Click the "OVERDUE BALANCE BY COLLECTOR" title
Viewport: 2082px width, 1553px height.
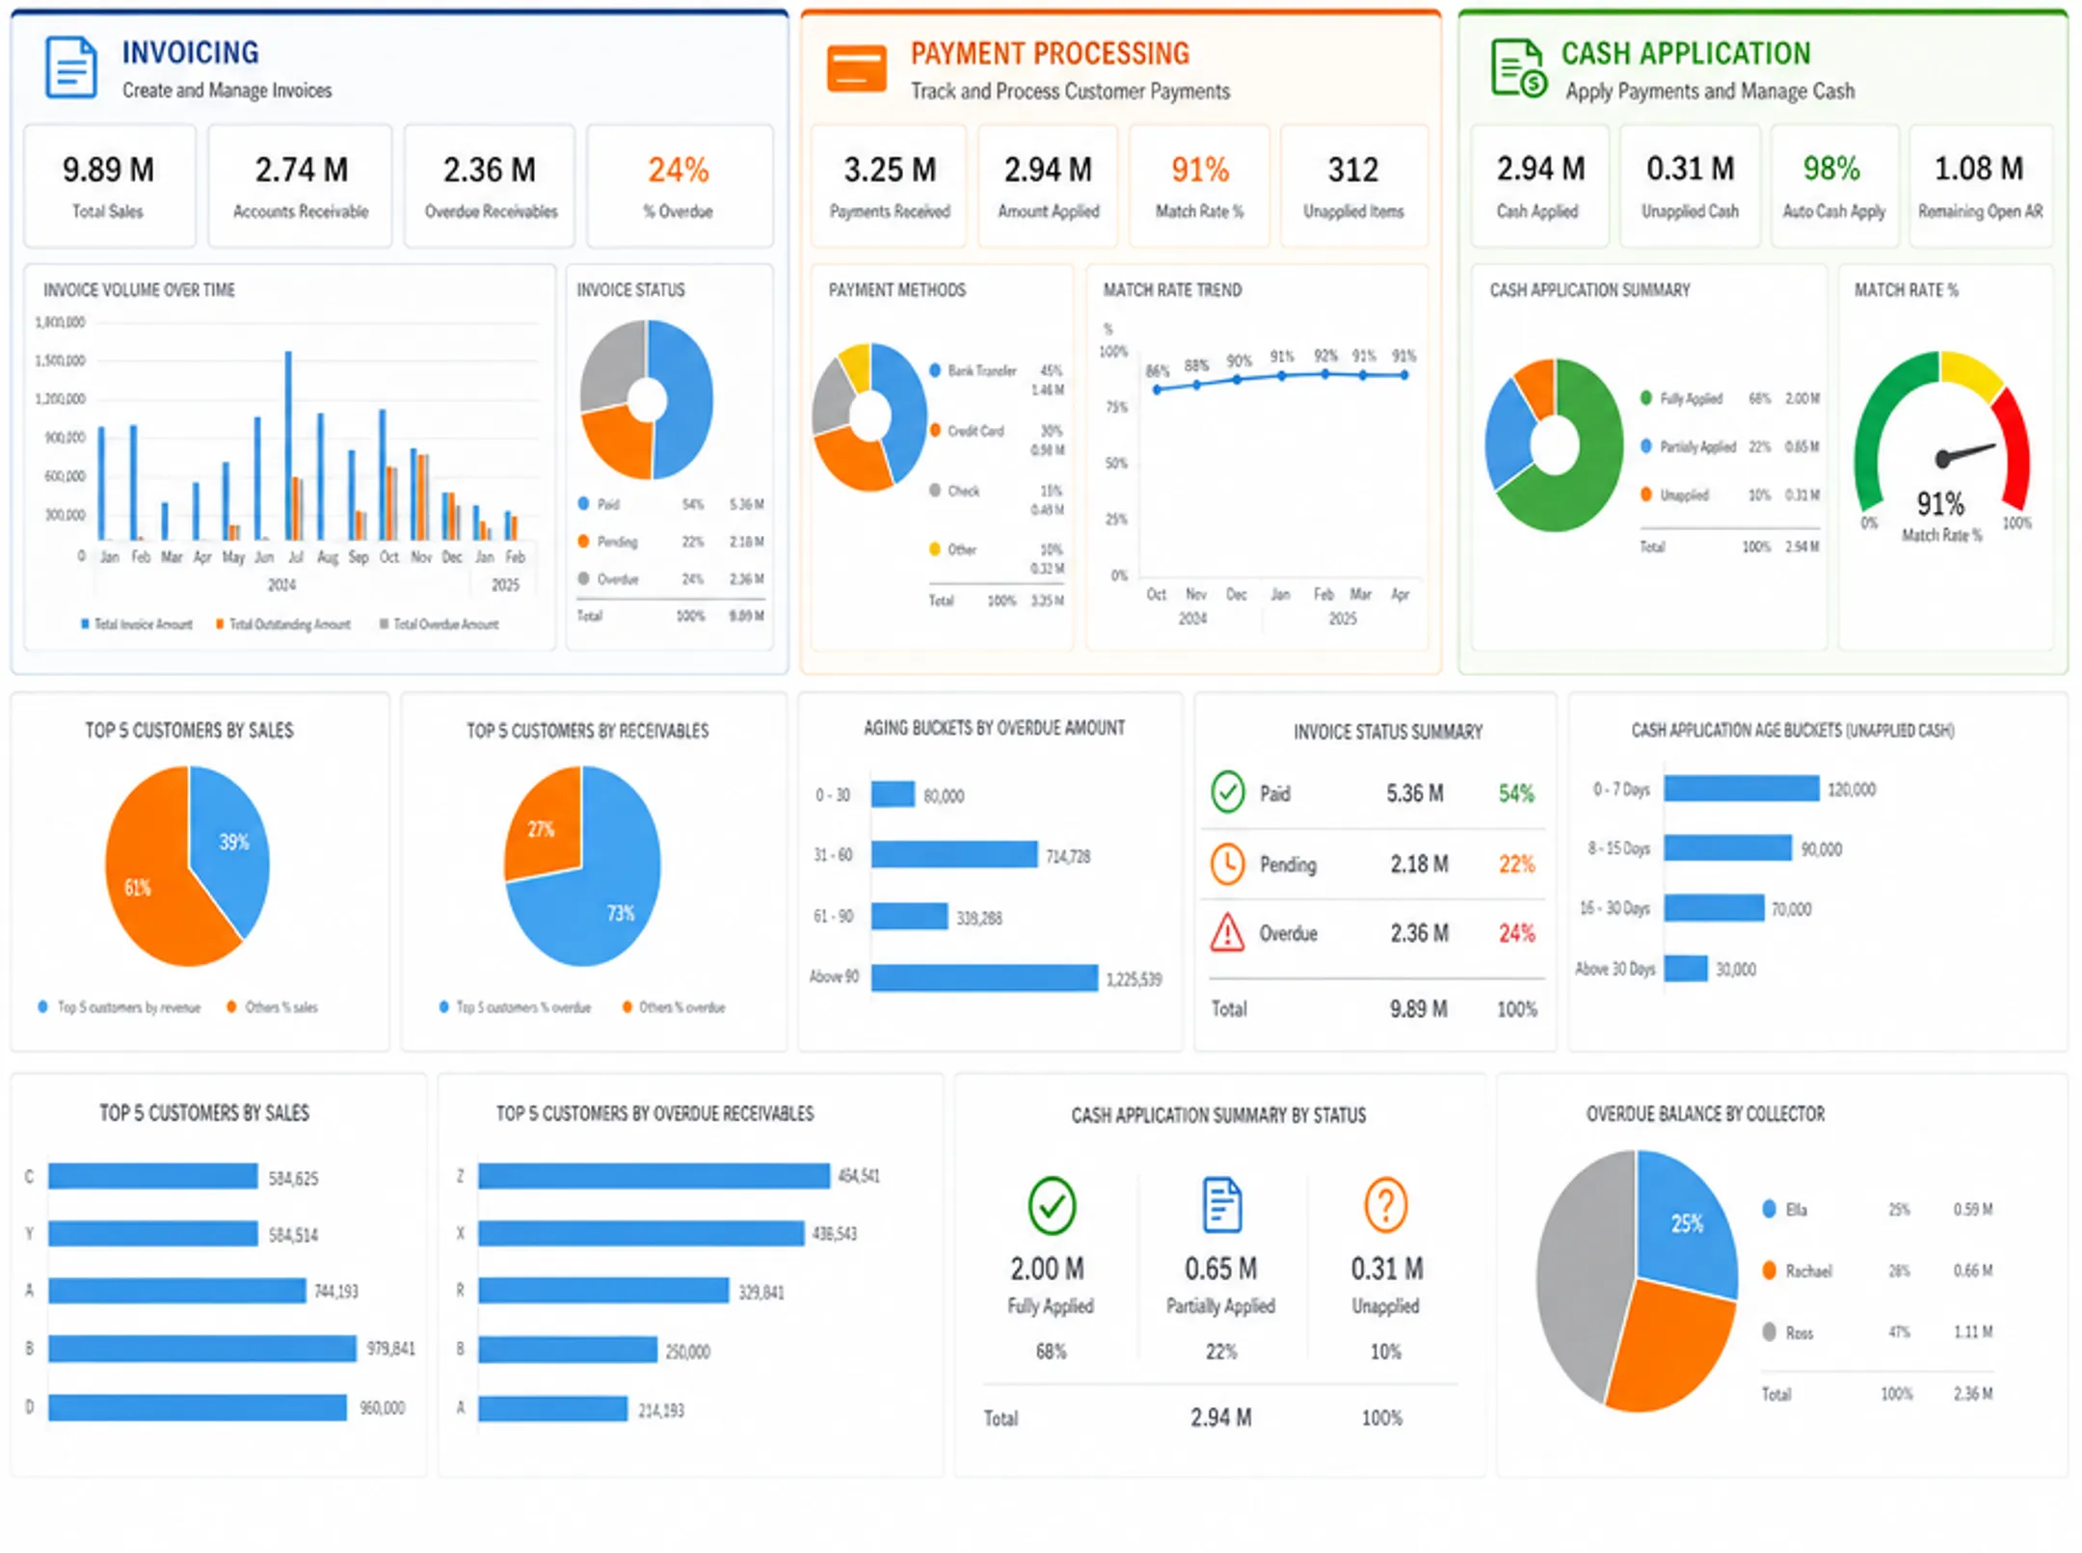(1705, 1113)
